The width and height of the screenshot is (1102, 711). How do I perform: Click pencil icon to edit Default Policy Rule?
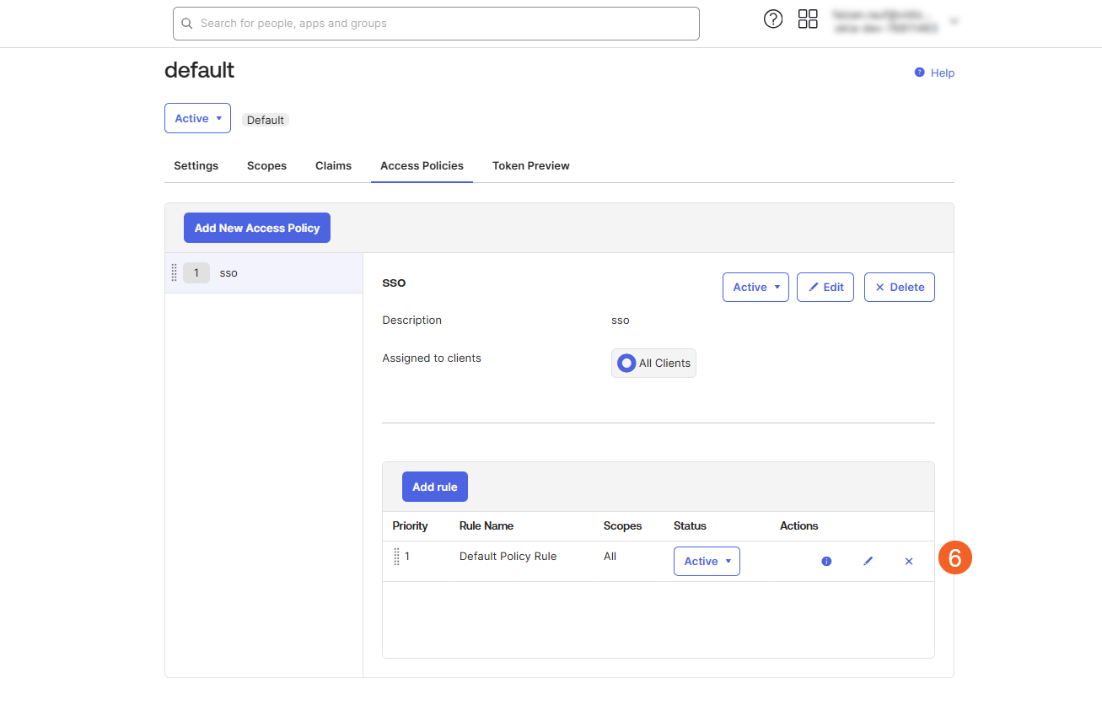(x=868, y=561)
